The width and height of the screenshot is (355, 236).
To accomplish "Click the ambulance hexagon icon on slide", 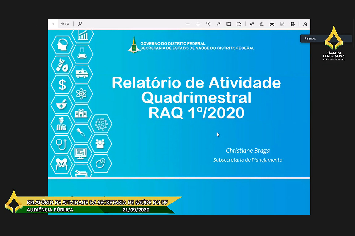I will tap(82, 74).
